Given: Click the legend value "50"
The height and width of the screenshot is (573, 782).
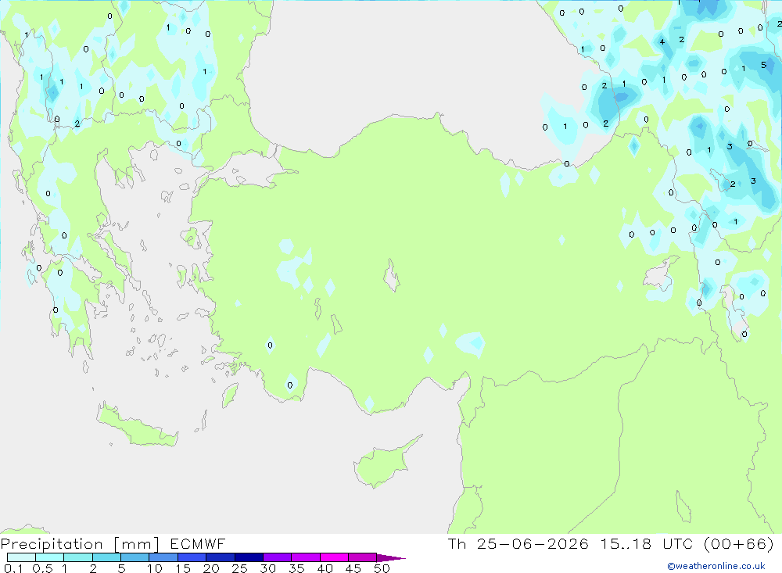Looking at the screenshot, I should tap(382, 568).
